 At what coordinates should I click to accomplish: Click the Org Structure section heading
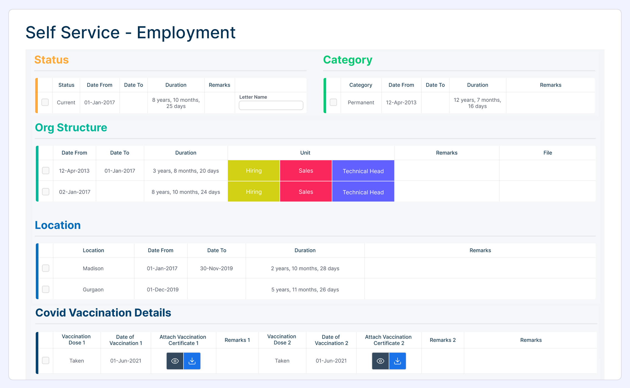[x=71, y=128]
